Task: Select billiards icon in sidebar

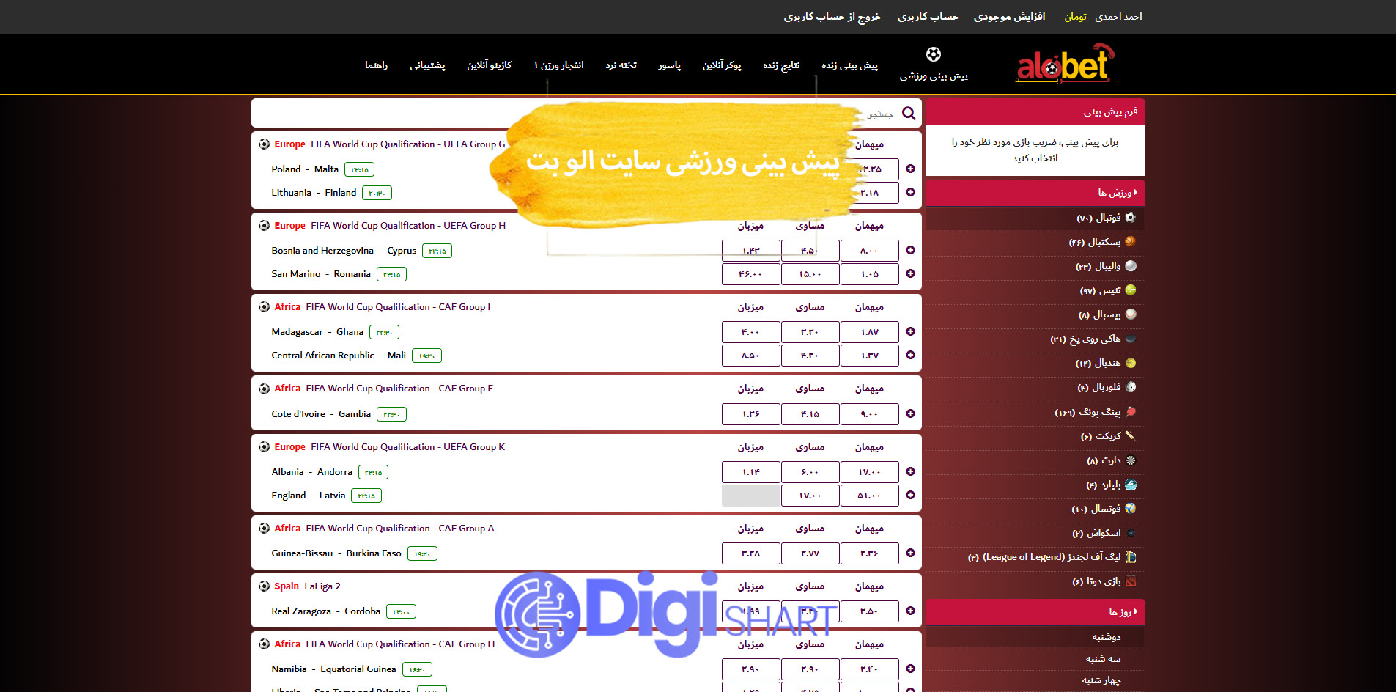Action: coord(1131,485)
